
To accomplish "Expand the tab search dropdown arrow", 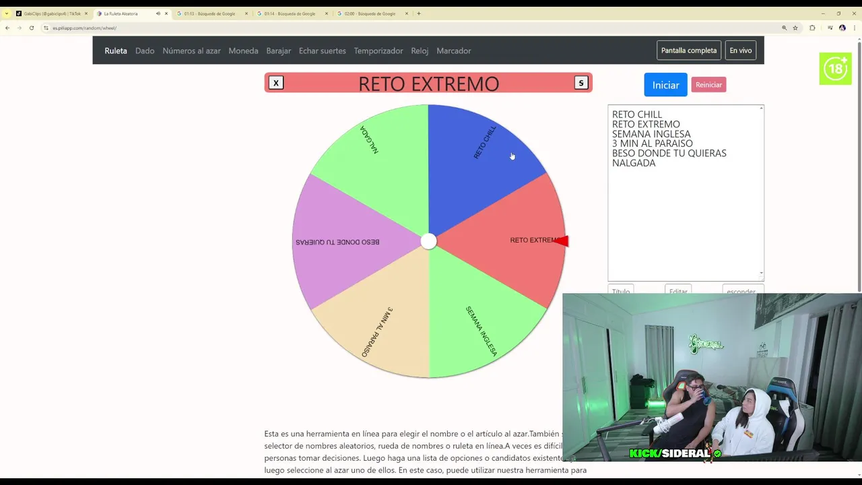I will click(x=6, y=13).
